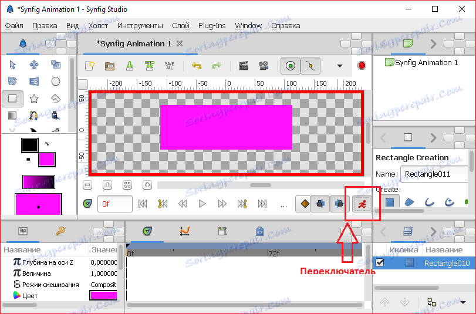476x314 pixels.
Task: Open the Library key panel icon
Action: pos(60,231)
